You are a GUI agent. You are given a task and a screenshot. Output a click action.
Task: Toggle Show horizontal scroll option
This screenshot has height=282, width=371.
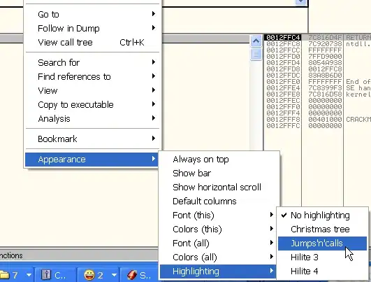pyautogui.click(x=219, y=188)
